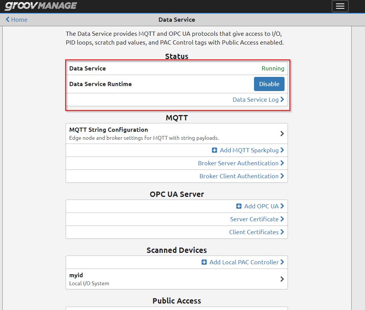Click the Running status text
Screen dimensions: 365x310
tap(273, 69)
